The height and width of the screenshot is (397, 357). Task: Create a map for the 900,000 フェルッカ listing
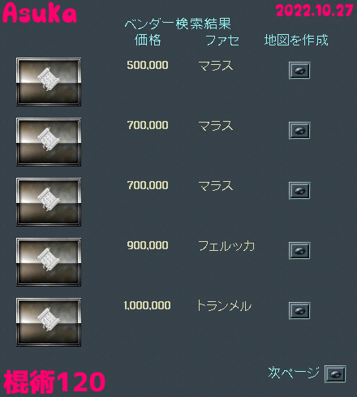(299, 251)
